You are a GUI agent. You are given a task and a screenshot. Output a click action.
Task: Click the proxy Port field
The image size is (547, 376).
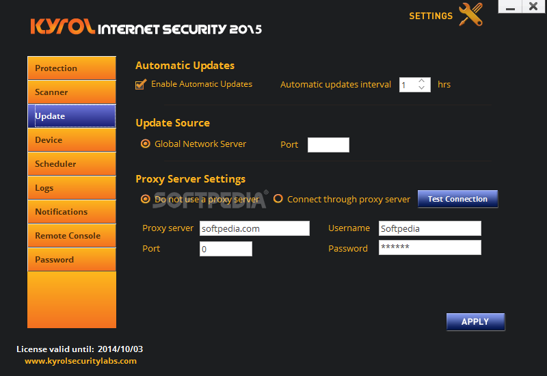(x=226, y=249)
